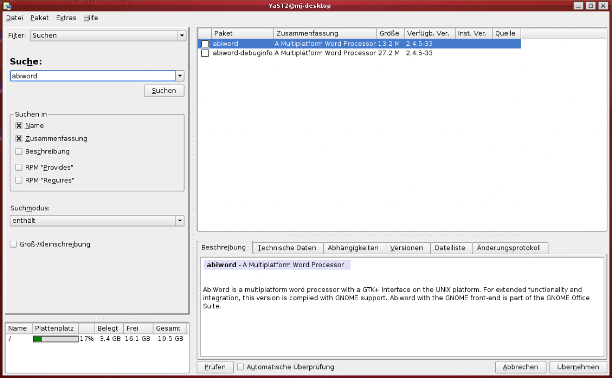612x378 pixels.
Task: Switch to the Abhängigkeiten tab
Action: pyautogui.click(x=353, y=248)
